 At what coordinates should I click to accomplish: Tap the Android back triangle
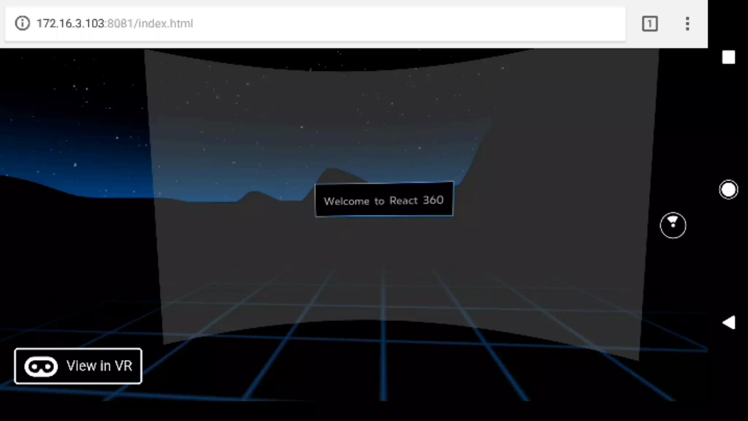pos(729,323)
